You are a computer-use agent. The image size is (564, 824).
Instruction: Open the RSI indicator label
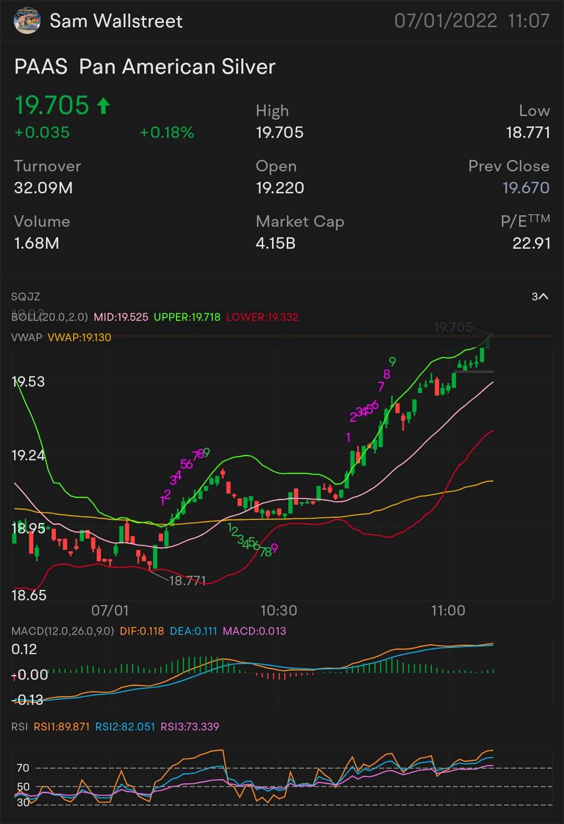[19, 727]
